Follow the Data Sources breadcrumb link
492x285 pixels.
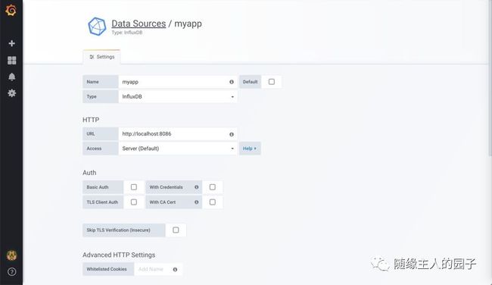[139, 23]
